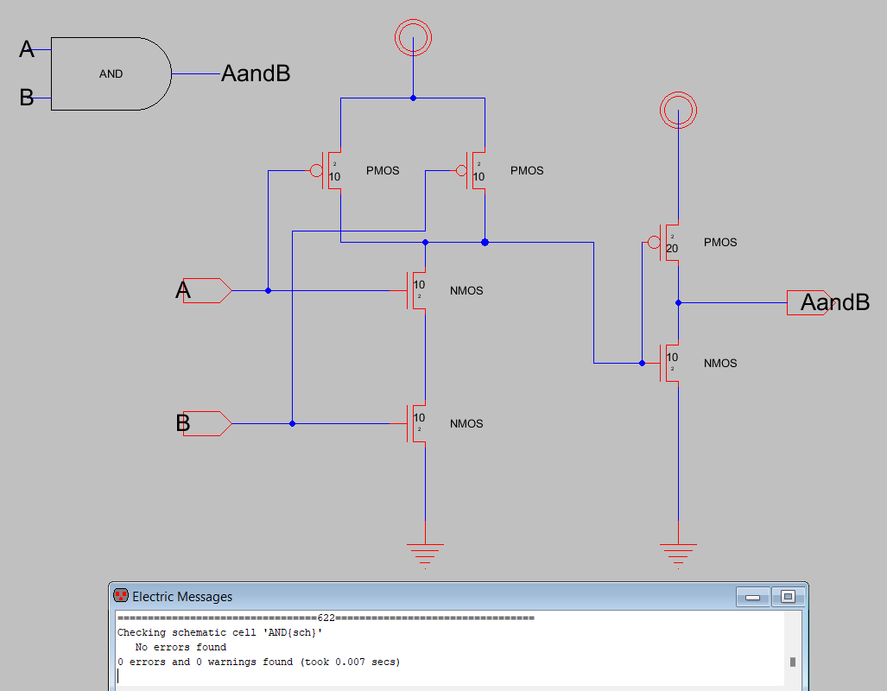The width and height of the screenshot is (887, 691).
Task: Click the 622 separator line in messages
Action: (x=326, y=618)
